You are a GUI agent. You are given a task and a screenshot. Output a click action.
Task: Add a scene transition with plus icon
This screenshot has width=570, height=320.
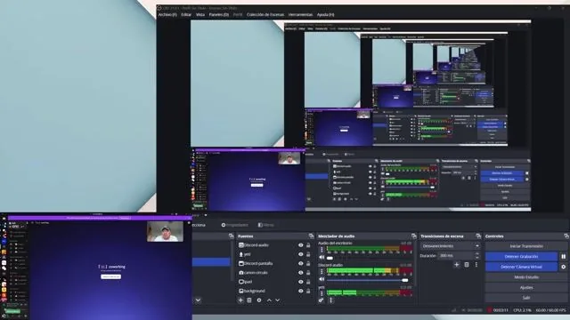pos(457,265)
